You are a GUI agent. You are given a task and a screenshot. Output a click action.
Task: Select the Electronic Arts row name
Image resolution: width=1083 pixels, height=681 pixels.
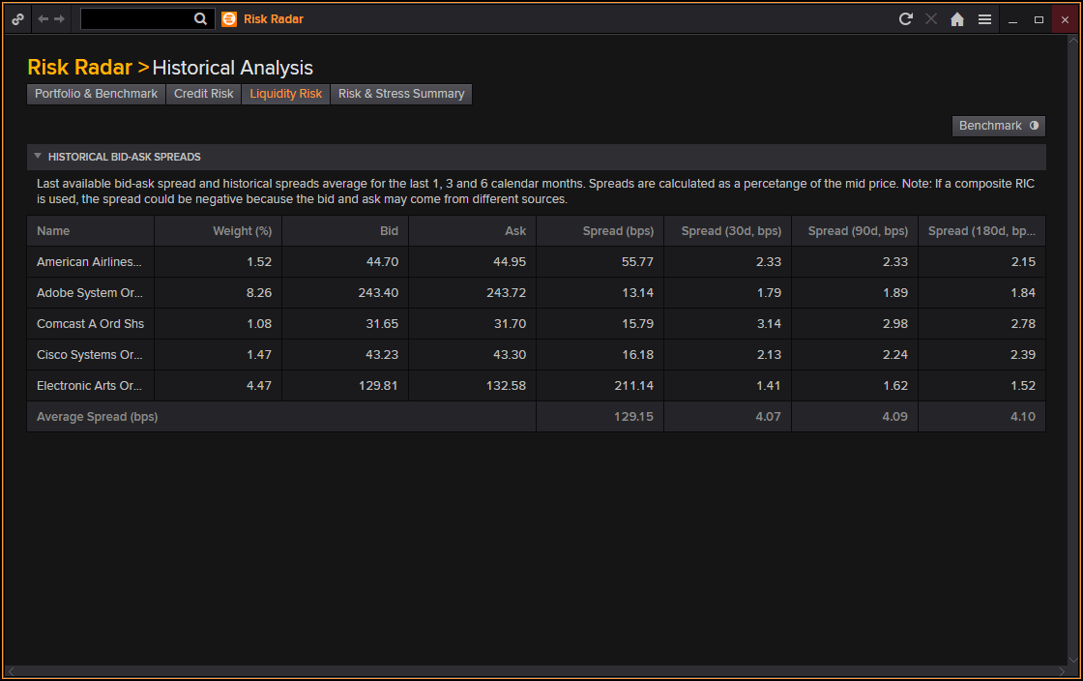click(x=89, y=386)
